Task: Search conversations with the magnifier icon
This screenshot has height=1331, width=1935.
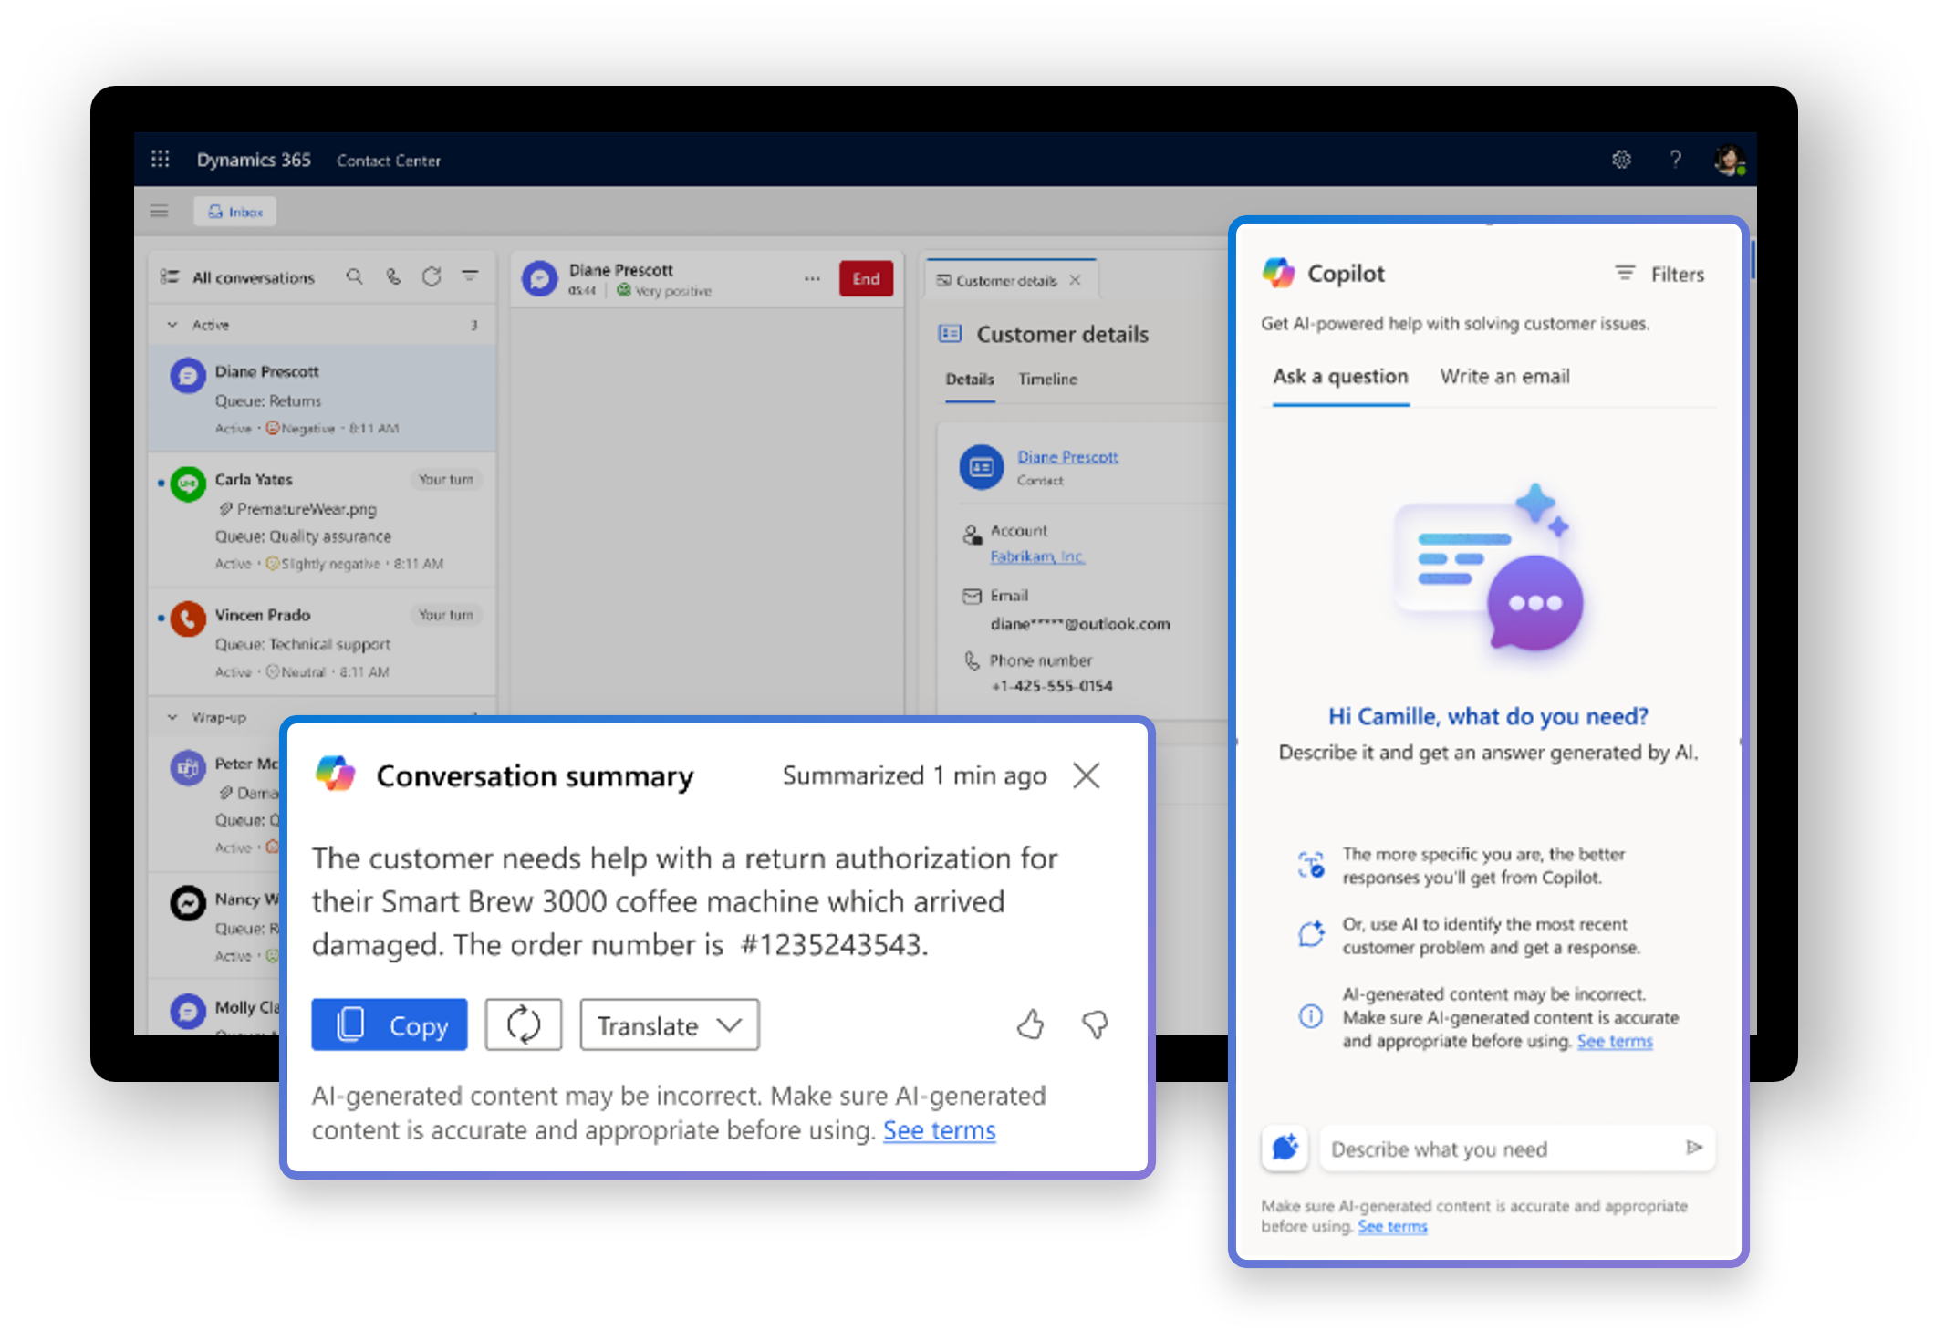Action: coord(354,276)
